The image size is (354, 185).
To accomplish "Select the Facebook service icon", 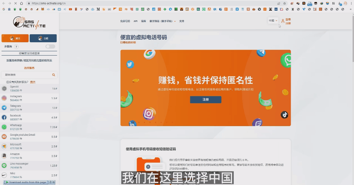I will coord(4,117).
